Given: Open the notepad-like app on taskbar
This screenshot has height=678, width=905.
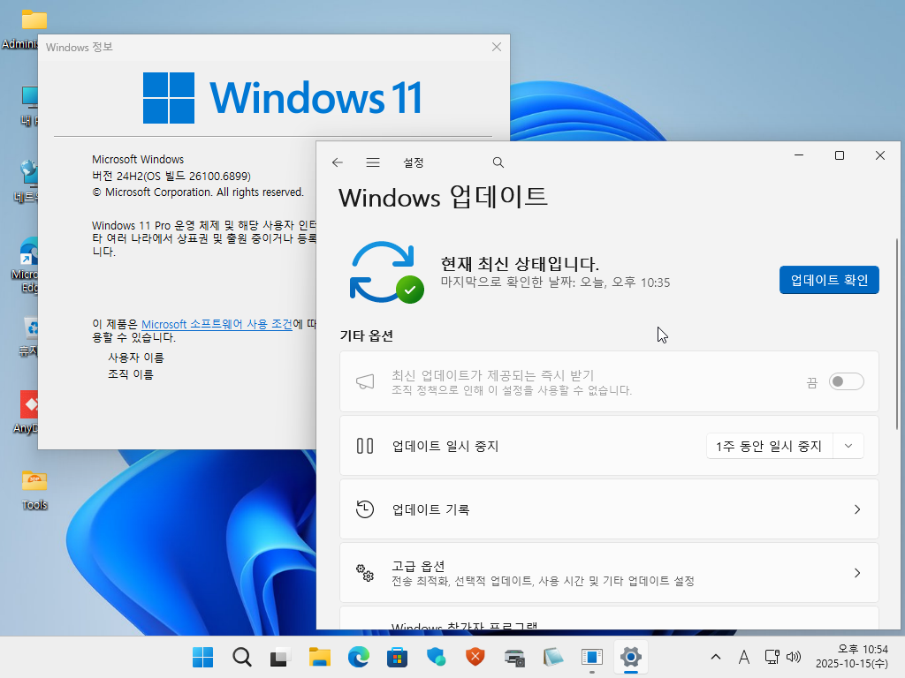Looking at the screenshot, I should coord(553,657).
